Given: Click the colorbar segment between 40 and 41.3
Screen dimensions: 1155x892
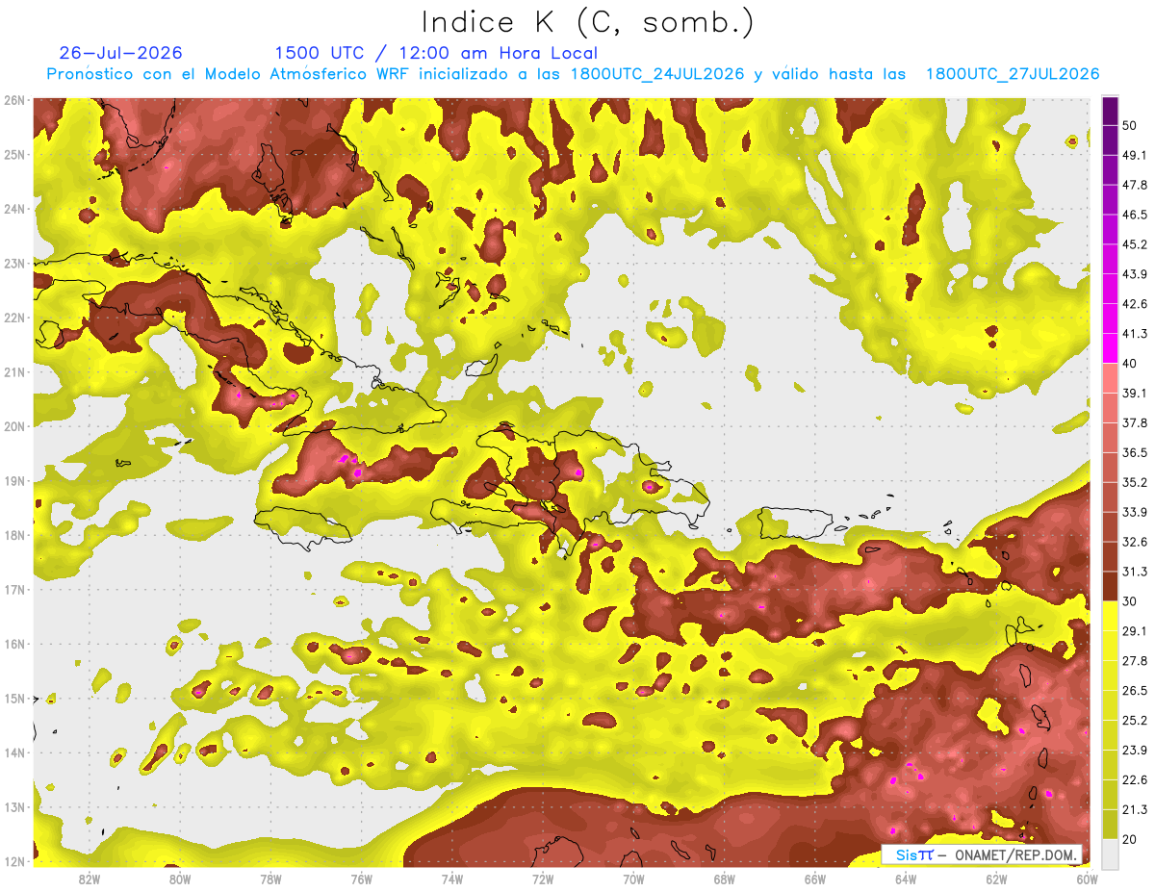Looking at the screenshot, I should pos(1110,348).
